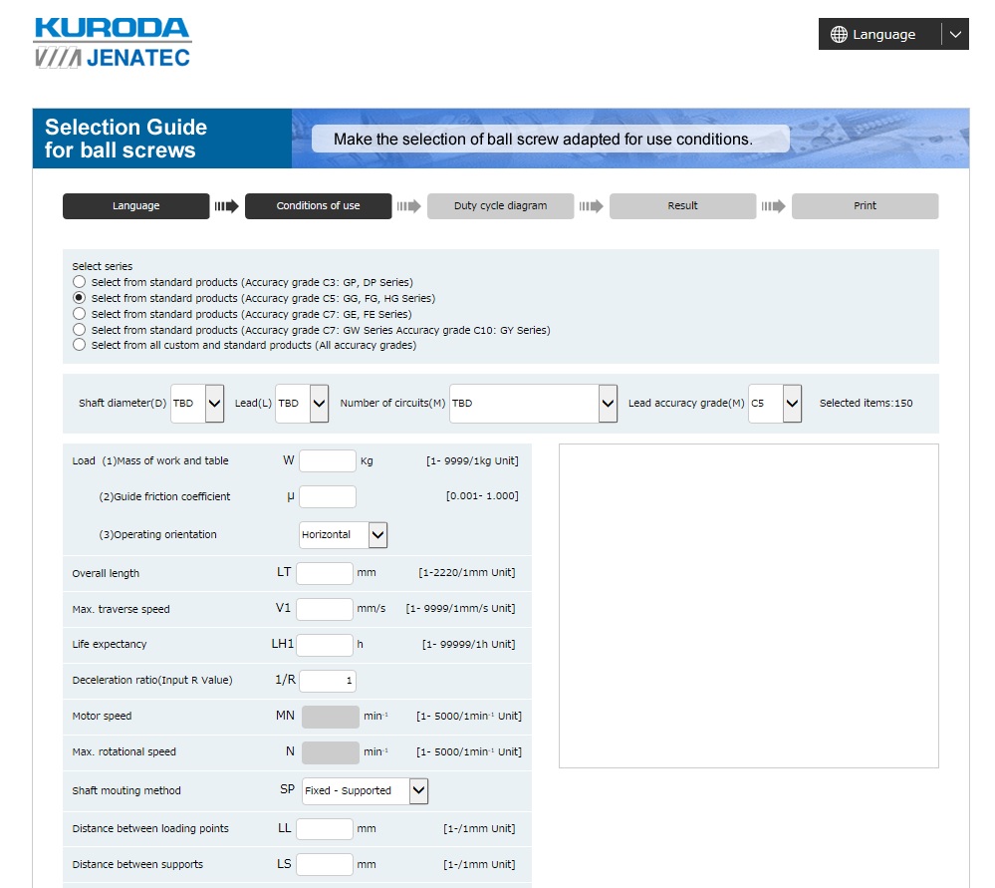Click the arrow icon before the Print step

(x=774, y=205)
